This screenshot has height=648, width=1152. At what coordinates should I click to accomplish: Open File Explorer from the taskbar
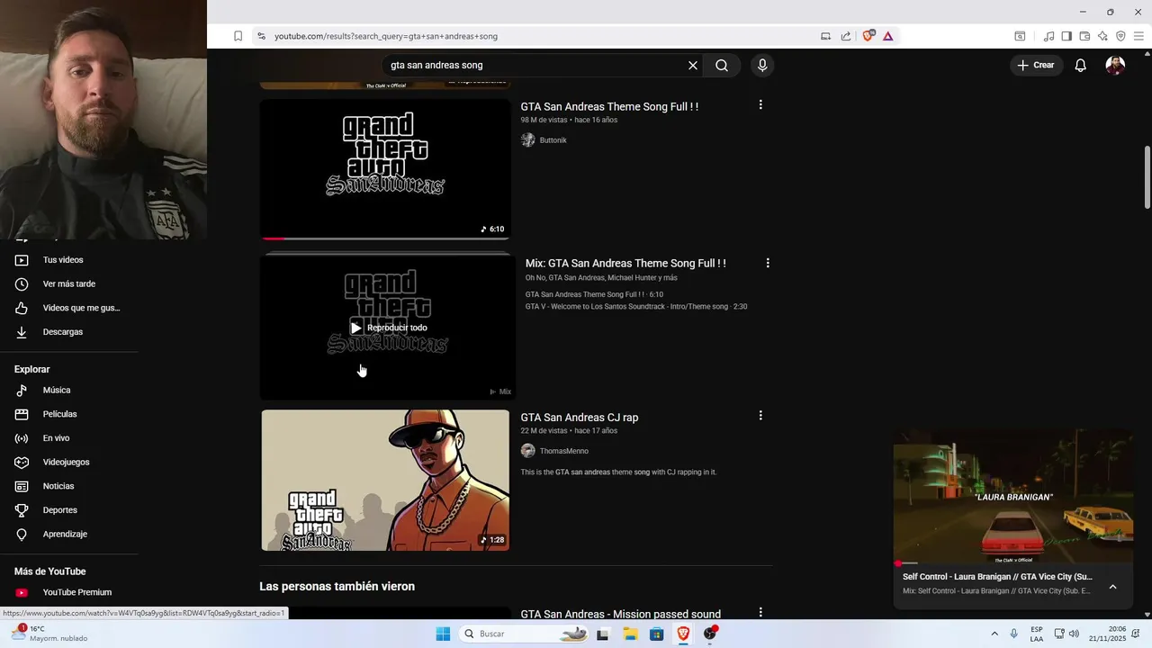tap(630, 634)
